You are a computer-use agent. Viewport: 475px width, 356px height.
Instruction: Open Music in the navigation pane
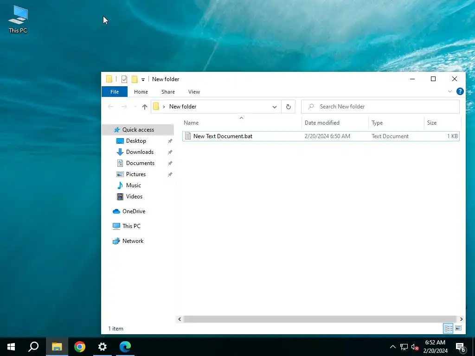133,185
